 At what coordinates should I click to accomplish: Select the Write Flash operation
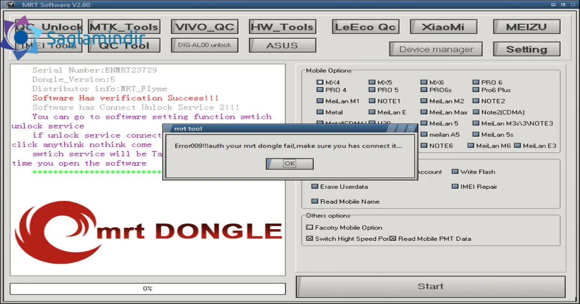[x=474, y=171]
